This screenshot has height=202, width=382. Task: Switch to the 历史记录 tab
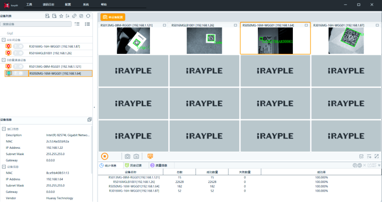(x=133, y=165)
